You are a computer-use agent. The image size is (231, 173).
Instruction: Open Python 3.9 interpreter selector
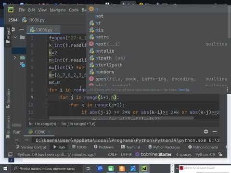205,155
